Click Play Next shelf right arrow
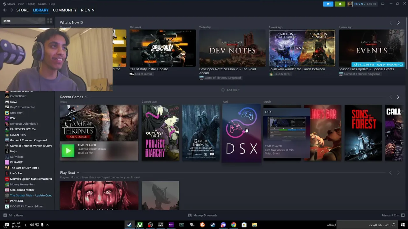This screenshot has height=229, width=408. point(398,173)
